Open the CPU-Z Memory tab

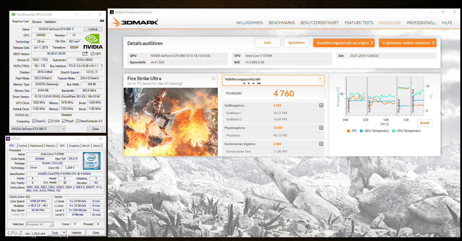pyautogui.click(x=51, y=146)
